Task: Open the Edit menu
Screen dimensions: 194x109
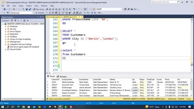Action: pos(8,6)
